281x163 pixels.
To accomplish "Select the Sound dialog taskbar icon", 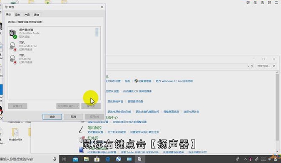I will coord(139,159).
